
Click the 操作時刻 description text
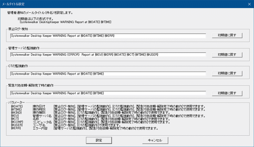(x=39, y=109)
